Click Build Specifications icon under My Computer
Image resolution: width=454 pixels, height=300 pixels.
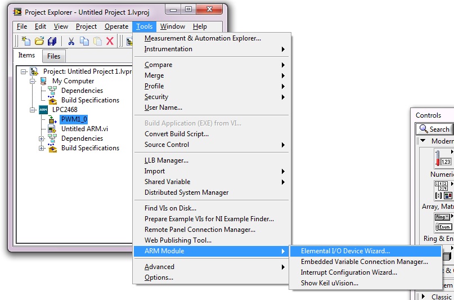[x=52, y=100]
